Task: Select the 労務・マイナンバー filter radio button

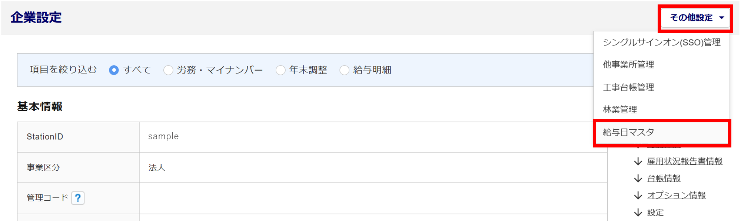Action: [168, 70]
